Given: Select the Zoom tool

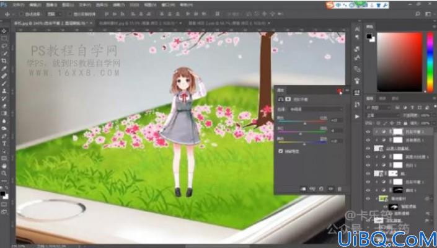Looking at the screenshot, I should (x=4, y=174).
